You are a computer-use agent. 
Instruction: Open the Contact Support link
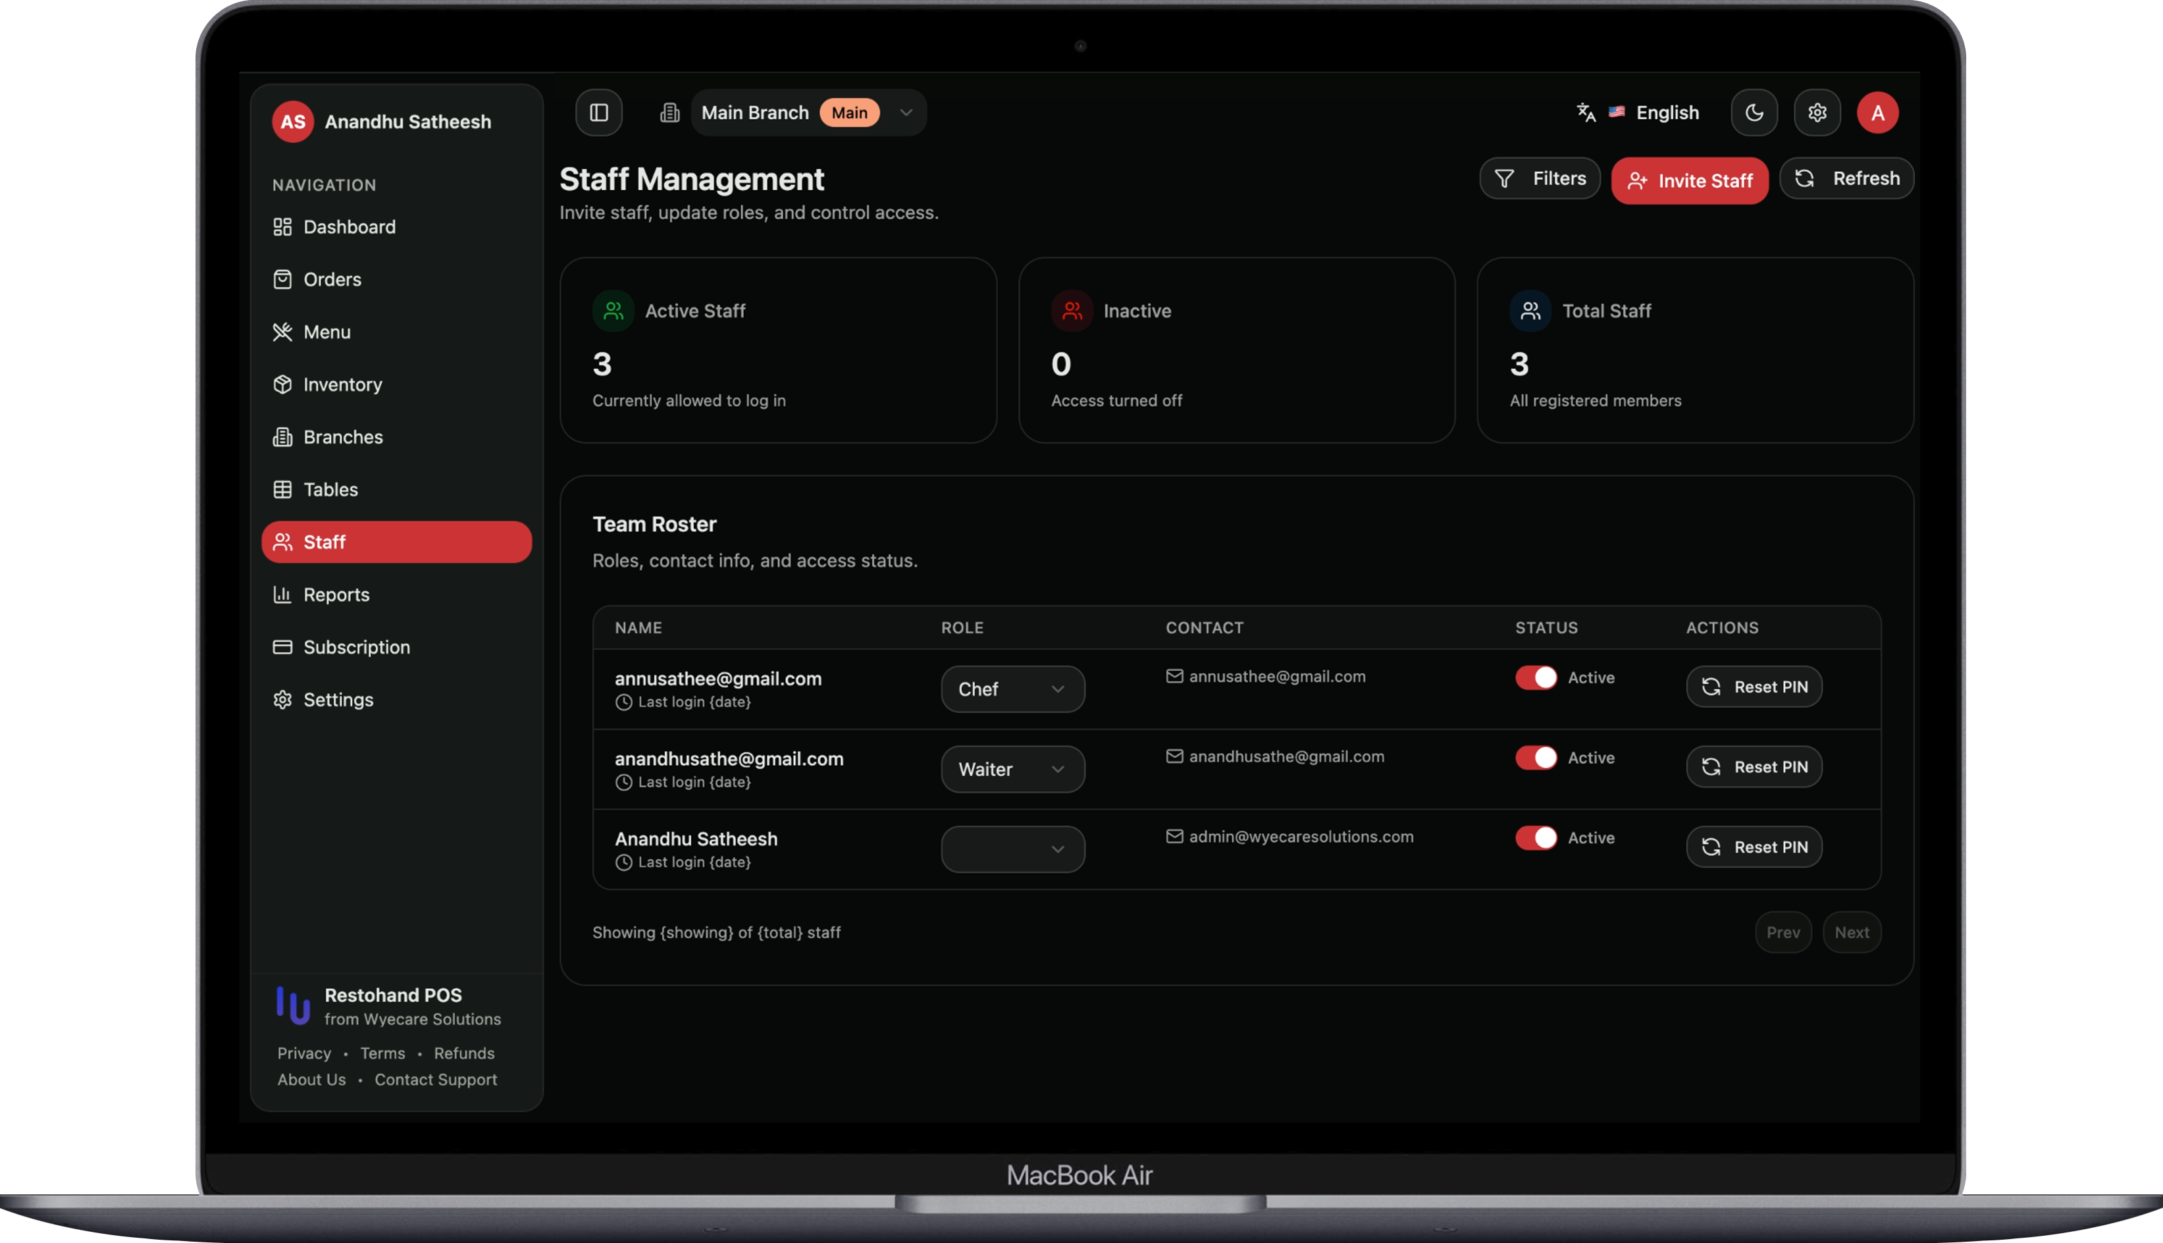tap(435, 1080)
